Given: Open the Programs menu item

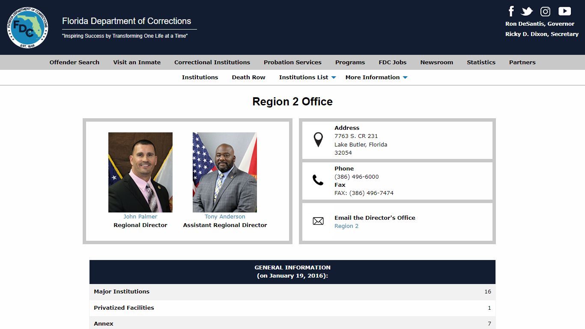Looking at the screenshot, I should point(350,62).
